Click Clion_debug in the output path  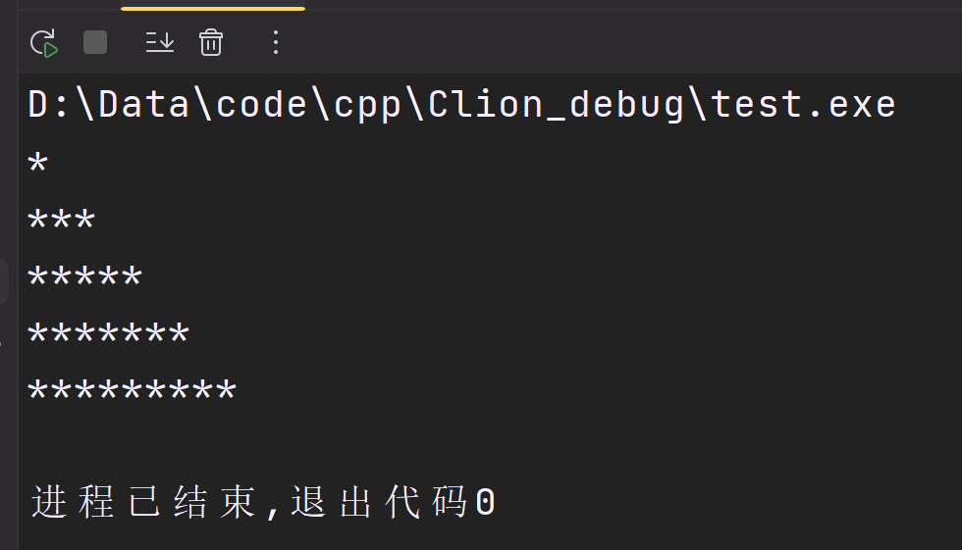click(x=555, y=104)
